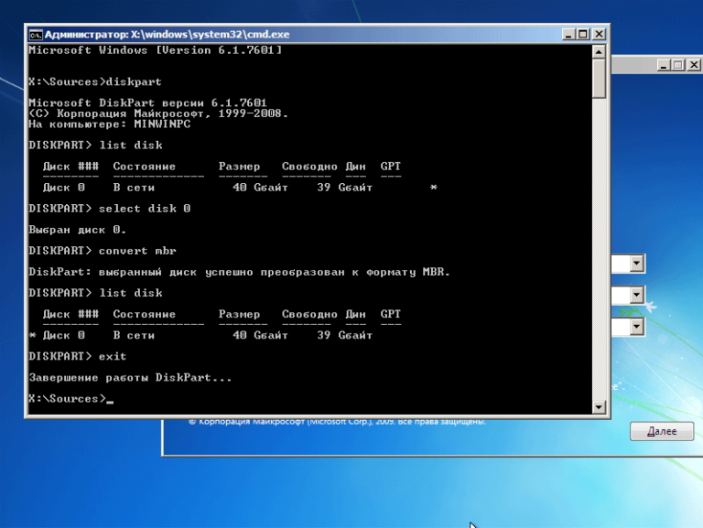703x528 pixels.
Task: Click the 'Microsoft DiskPart версии 6.1.7601' line
Action: coord(147,103)
